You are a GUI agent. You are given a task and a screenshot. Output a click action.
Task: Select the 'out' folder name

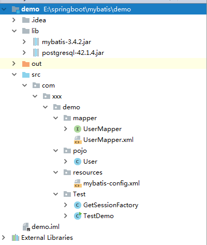(36, 64)
